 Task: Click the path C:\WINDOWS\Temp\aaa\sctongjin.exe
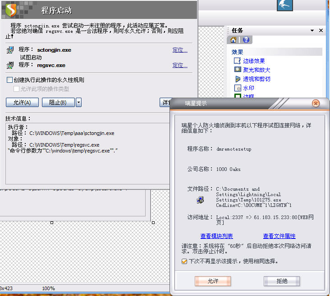[72, 133]
